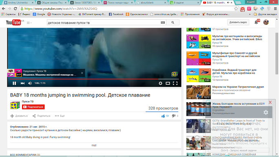This screenshot has height=158, width=279.
Task: Open Другие закладки folder
Action: point(265,14)
